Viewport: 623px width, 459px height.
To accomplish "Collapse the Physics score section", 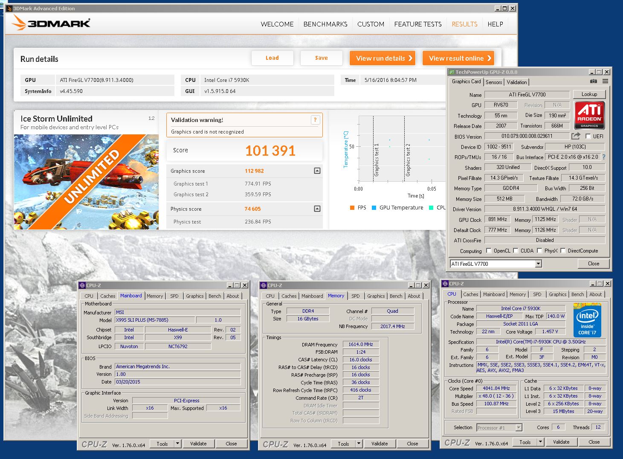I will pyautogui.click(x=317, y=209).
